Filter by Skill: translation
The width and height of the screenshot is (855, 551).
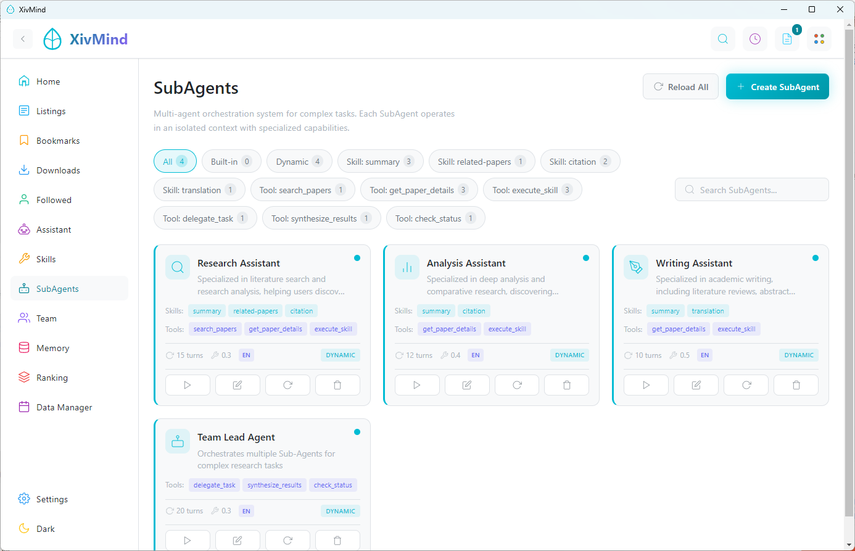point(199,190)
